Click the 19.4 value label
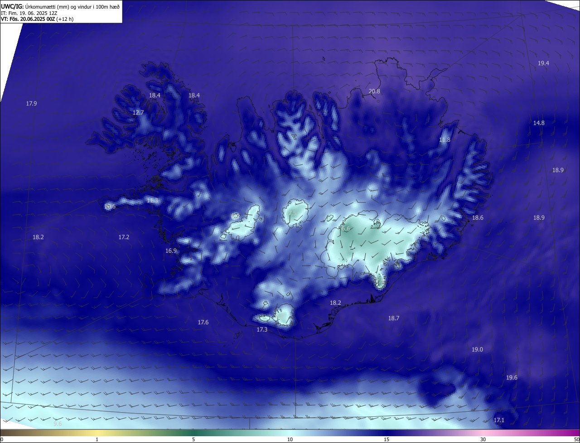Viewport: 580px width, 443px height. pyautogui.click(x=543, y=63)
